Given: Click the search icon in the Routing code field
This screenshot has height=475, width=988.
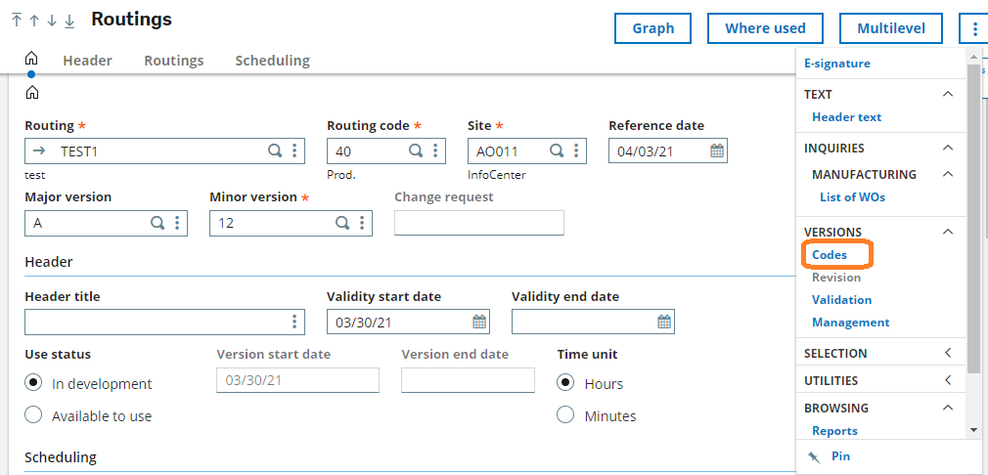Looking at the screenshot, I should click(415, 151).
